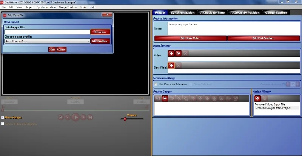This screenshot has height=156, width=302.
Task: Switch to the Synchronization tab
Action: pos(183,12)
